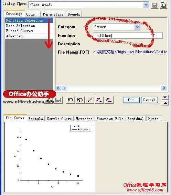Open the Residual tab
Viewport: 171px width, 195px height.
pyautogui.click(x=136, y=119)
